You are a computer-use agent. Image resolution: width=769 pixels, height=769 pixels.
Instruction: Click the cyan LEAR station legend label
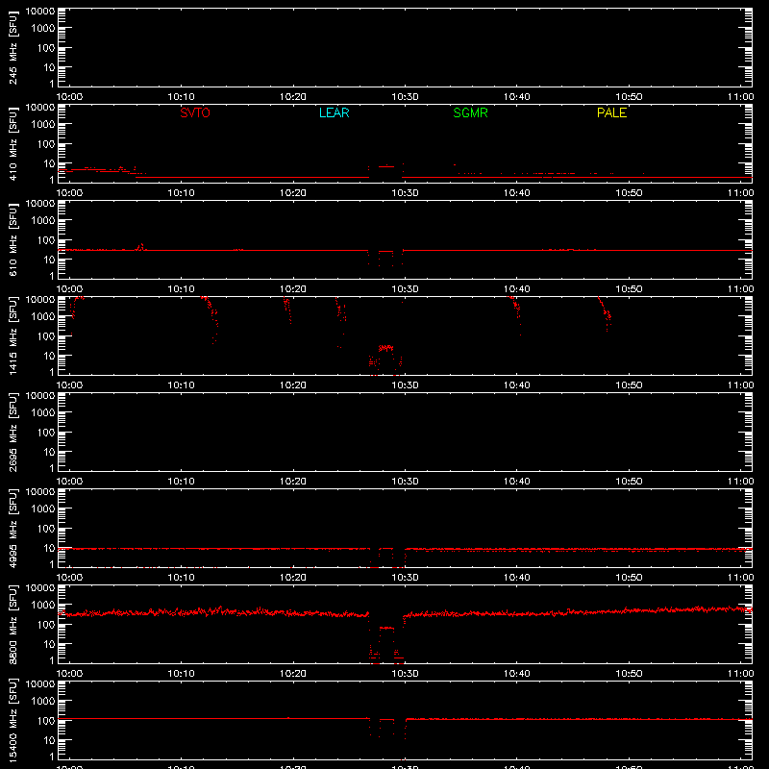point(334,112)
